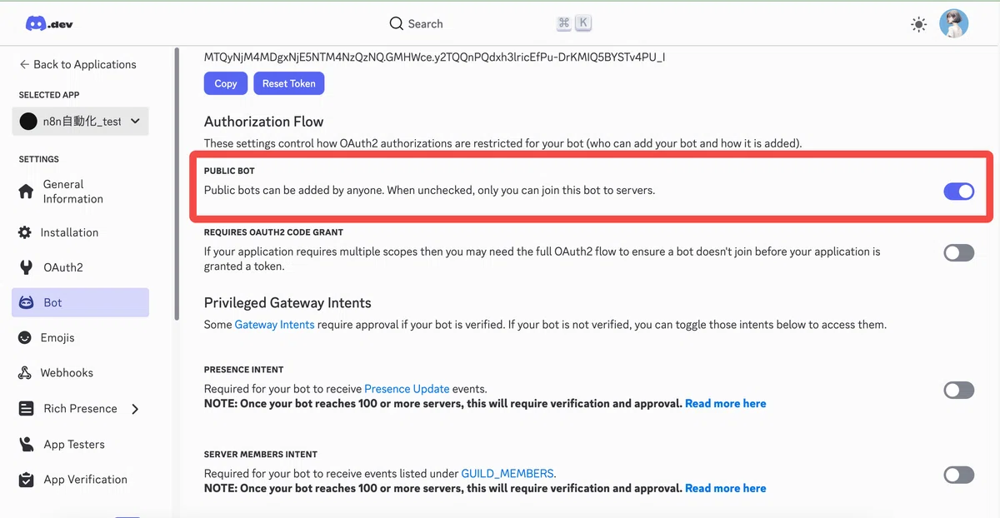1000x518 pixels.
Task: Enable the Server Members Intent toggle
Action: (x=958, y=475)
